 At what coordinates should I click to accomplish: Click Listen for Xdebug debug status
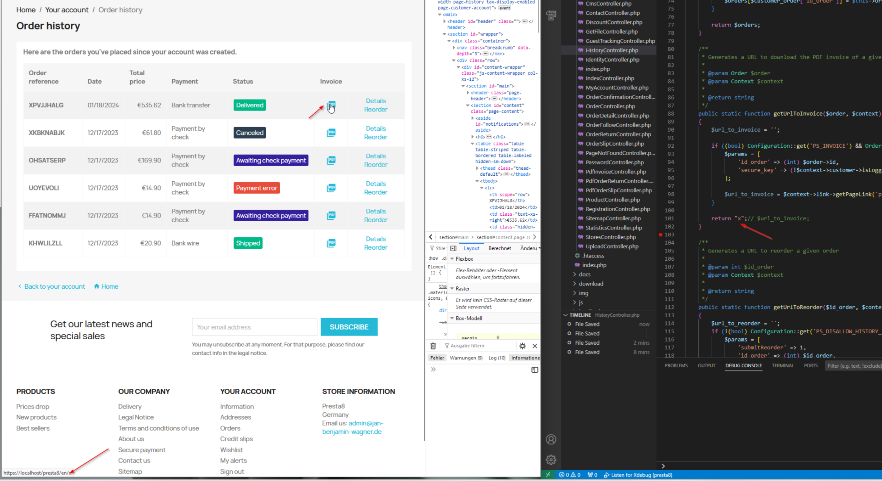[x=638, y=475]
